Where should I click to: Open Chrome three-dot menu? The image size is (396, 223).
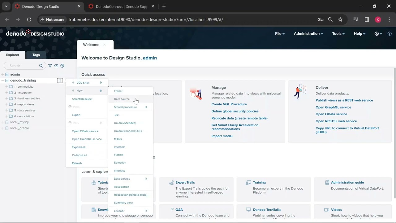[x=389, y=20]
